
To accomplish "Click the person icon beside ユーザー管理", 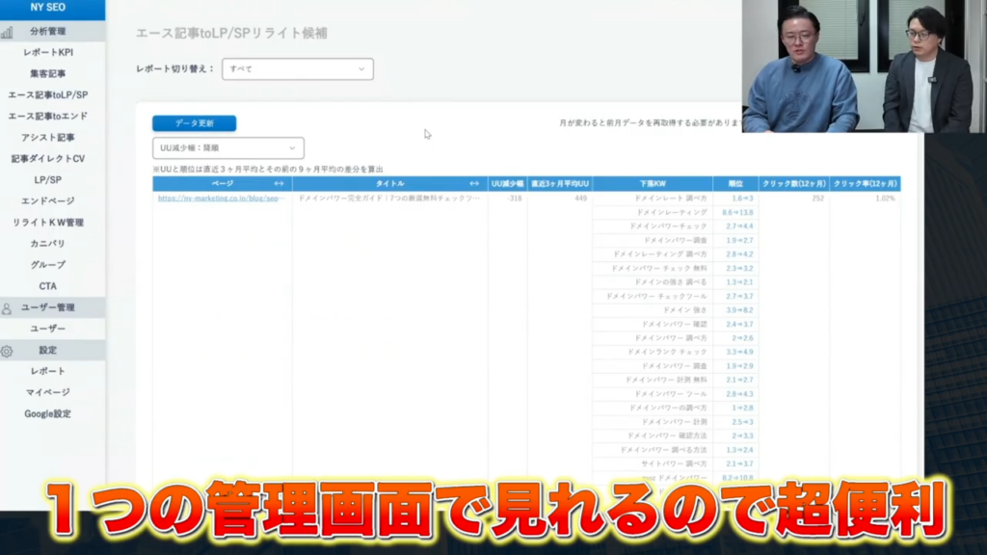I will 8,308.
